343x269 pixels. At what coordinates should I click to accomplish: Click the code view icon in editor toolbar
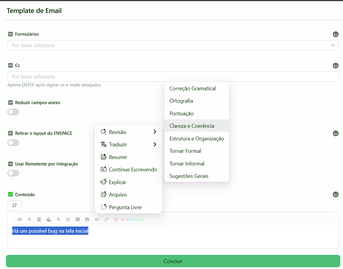coord(97,219)
